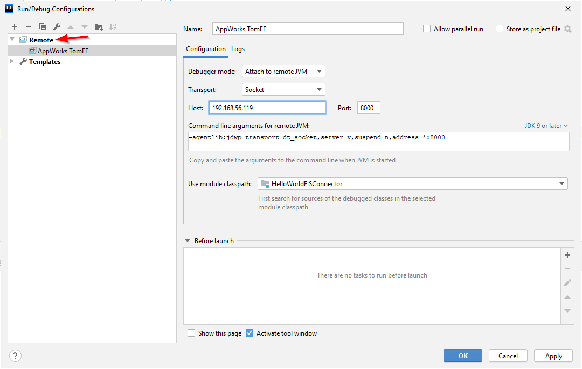Uncheck the Activate tool window checkbox
This screenshot has height=369, width=582.
(250, 333)
